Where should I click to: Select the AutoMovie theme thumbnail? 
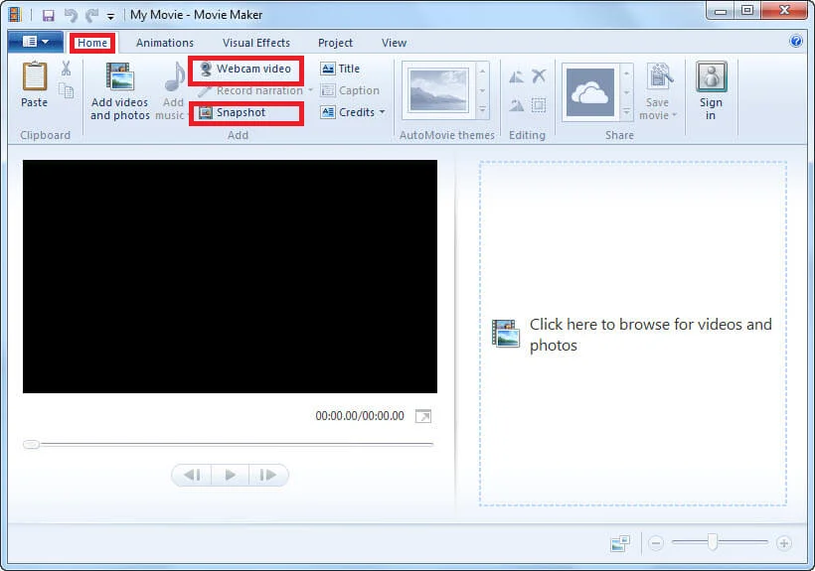point(438,90)
